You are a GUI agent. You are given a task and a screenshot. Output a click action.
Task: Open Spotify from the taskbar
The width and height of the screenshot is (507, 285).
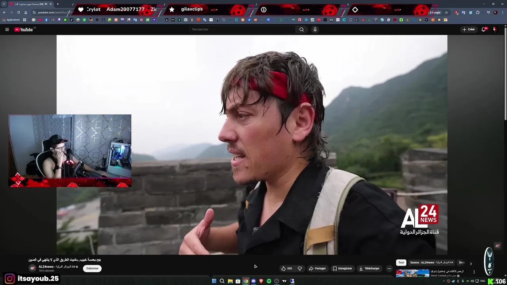coord(269,281)
